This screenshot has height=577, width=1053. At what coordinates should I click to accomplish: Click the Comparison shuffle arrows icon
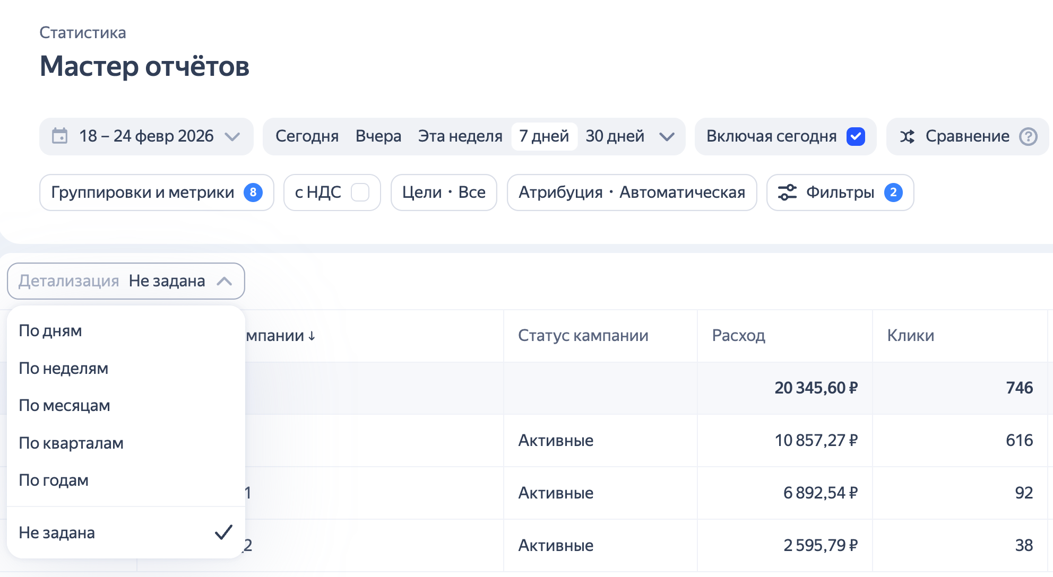click(x=907, y=137)
